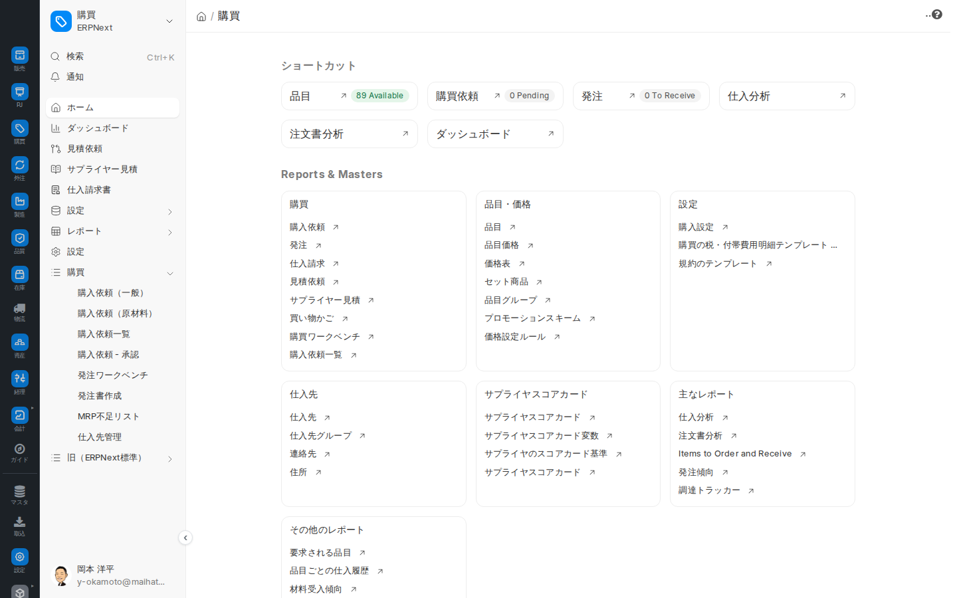Click the 検索 search field in the sidebar
Viewport: 957px width, 598px height.
(113, 57)
